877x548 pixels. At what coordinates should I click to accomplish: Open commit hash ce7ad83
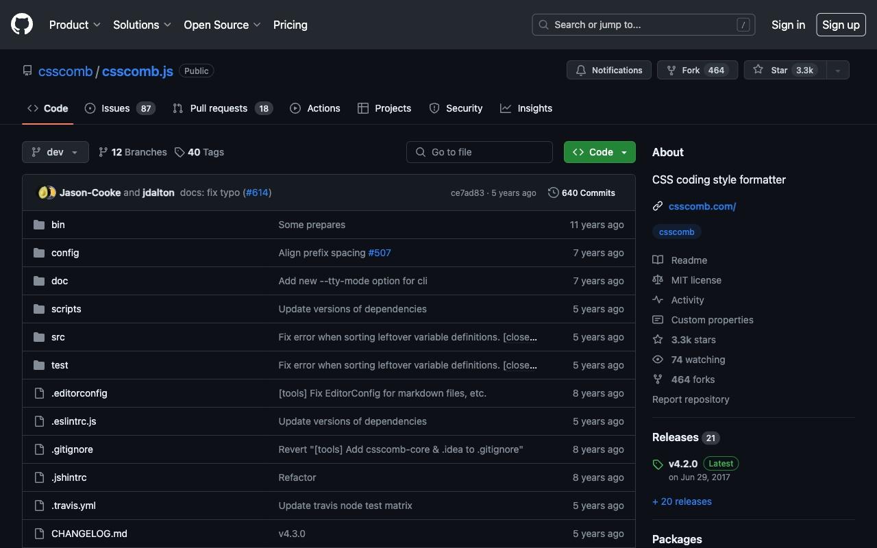[467, 193]
